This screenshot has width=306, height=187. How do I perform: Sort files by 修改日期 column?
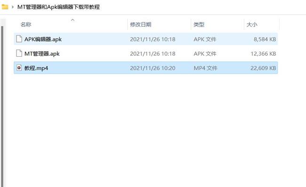(x=140, y=24)
